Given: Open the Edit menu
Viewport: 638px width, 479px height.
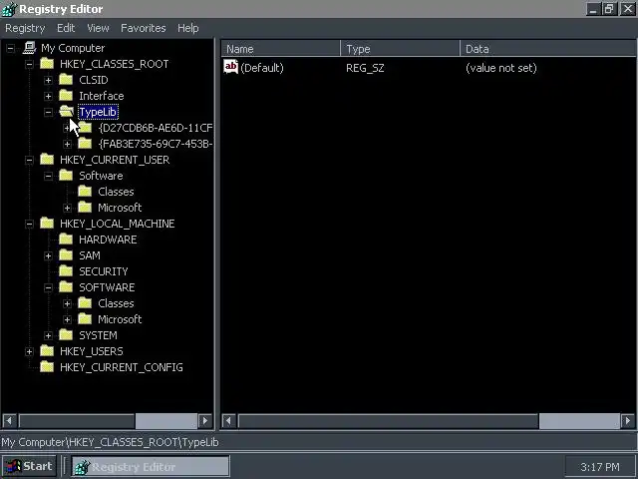Looking at the screenshot, I should tap(66, 28).
